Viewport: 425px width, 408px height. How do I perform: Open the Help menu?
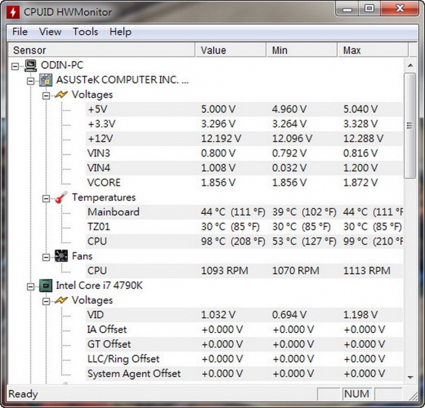click(120, 32)
